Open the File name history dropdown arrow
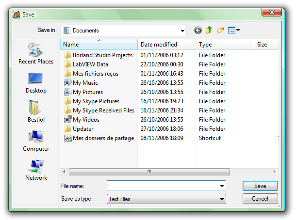Viewport: 296px width, 220px height. pyautogui.click(x=222, y=186)
